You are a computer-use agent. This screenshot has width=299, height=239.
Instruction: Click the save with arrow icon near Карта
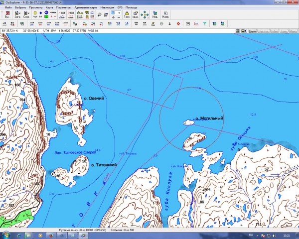tap(244, 31)
